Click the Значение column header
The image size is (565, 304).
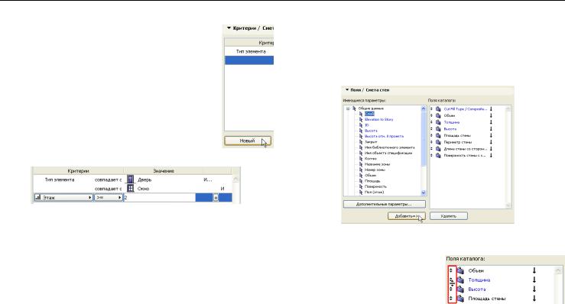click(164, 171)
